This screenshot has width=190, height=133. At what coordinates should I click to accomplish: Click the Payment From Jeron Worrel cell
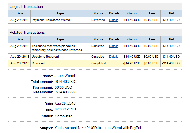pyautogui.click(x=60, y=20)
